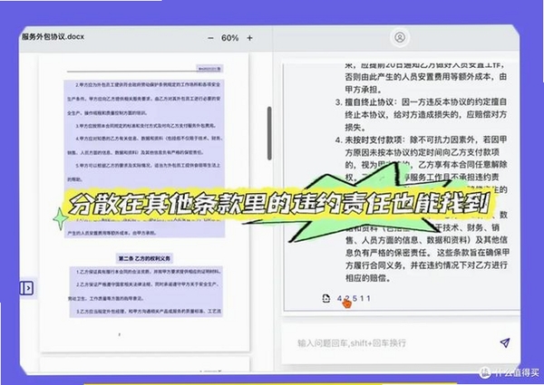
Task: Click document clause 3.甲方应按照本合同规定的标准
Action: [146, 126]
